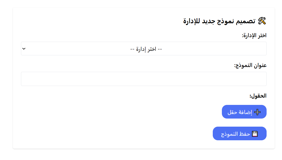Click the عنوان النموذج title input field
282x160 pixels.
coord(144,79)
